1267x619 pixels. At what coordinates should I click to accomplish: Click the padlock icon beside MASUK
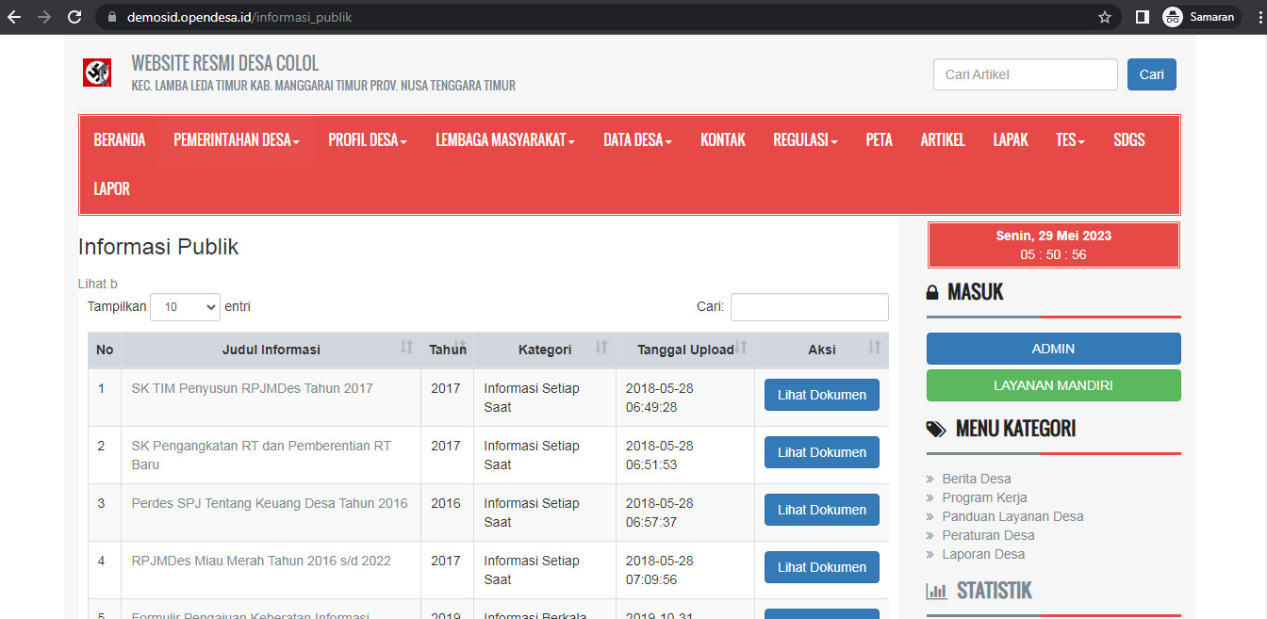click(936, 291)
